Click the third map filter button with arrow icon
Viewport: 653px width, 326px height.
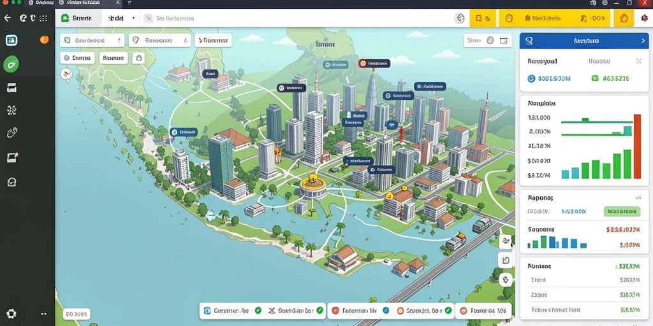pos(213,40)
